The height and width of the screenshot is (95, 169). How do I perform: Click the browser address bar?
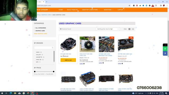click(82, 6)
